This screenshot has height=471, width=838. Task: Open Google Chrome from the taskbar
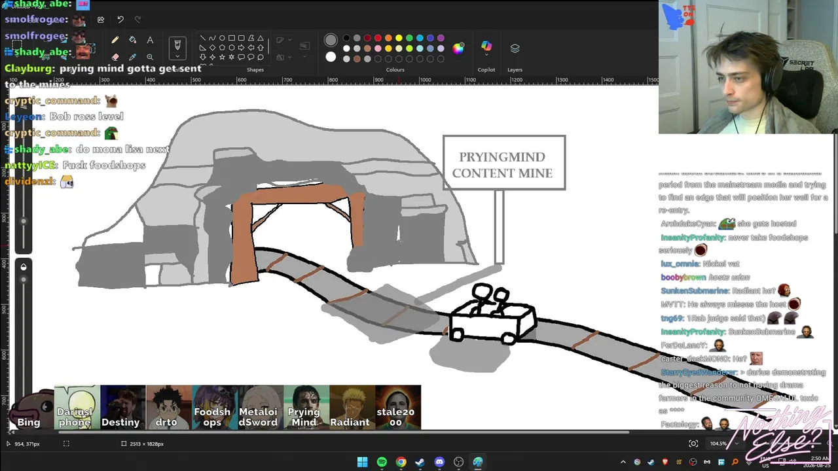[x=401, y=462]
